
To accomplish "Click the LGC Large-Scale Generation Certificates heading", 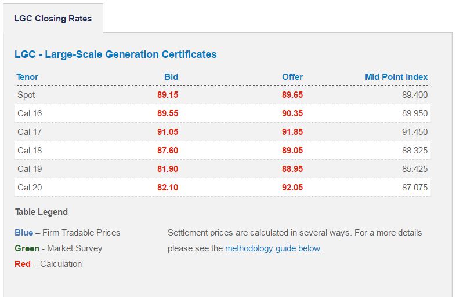I will tap(115, 54).
